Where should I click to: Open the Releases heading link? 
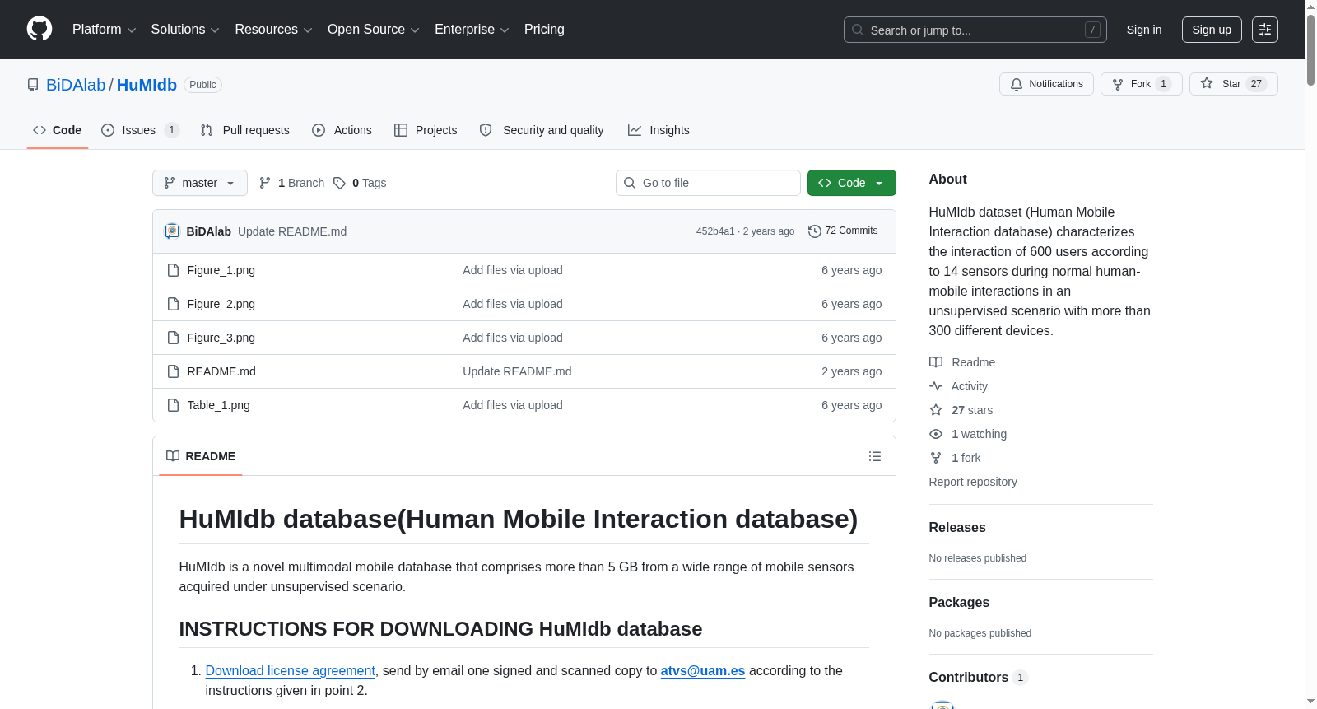[957, 528]
